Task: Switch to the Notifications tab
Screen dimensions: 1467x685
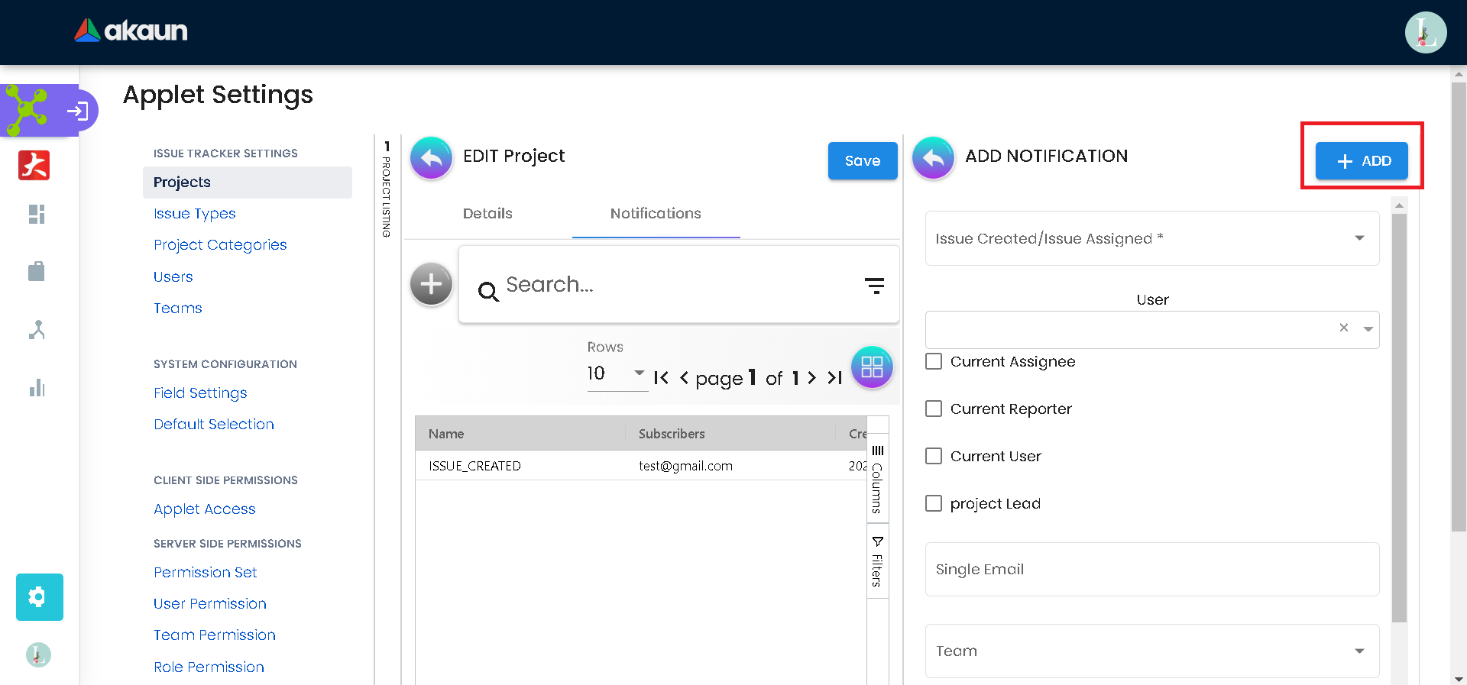Action: point(656,214)
